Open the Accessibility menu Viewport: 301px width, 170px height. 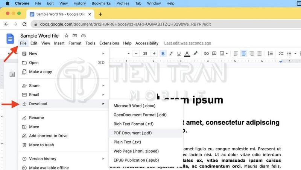(147, 43)
